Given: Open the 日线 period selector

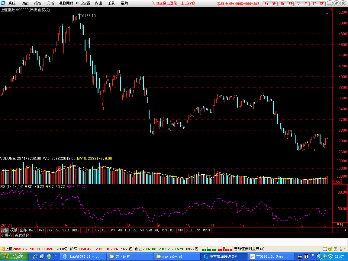Looking at the screenshot, I should tap(340, 225).
